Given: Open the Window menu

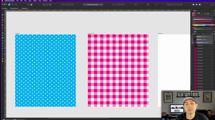Looking at the screenshot, I should [45, 1].
